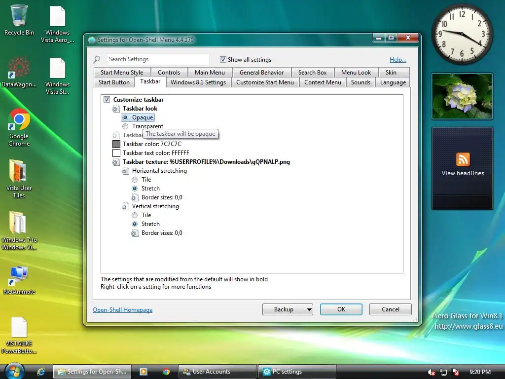
Task: Switch to the Sounds tab
Action: tap(361, 82)
